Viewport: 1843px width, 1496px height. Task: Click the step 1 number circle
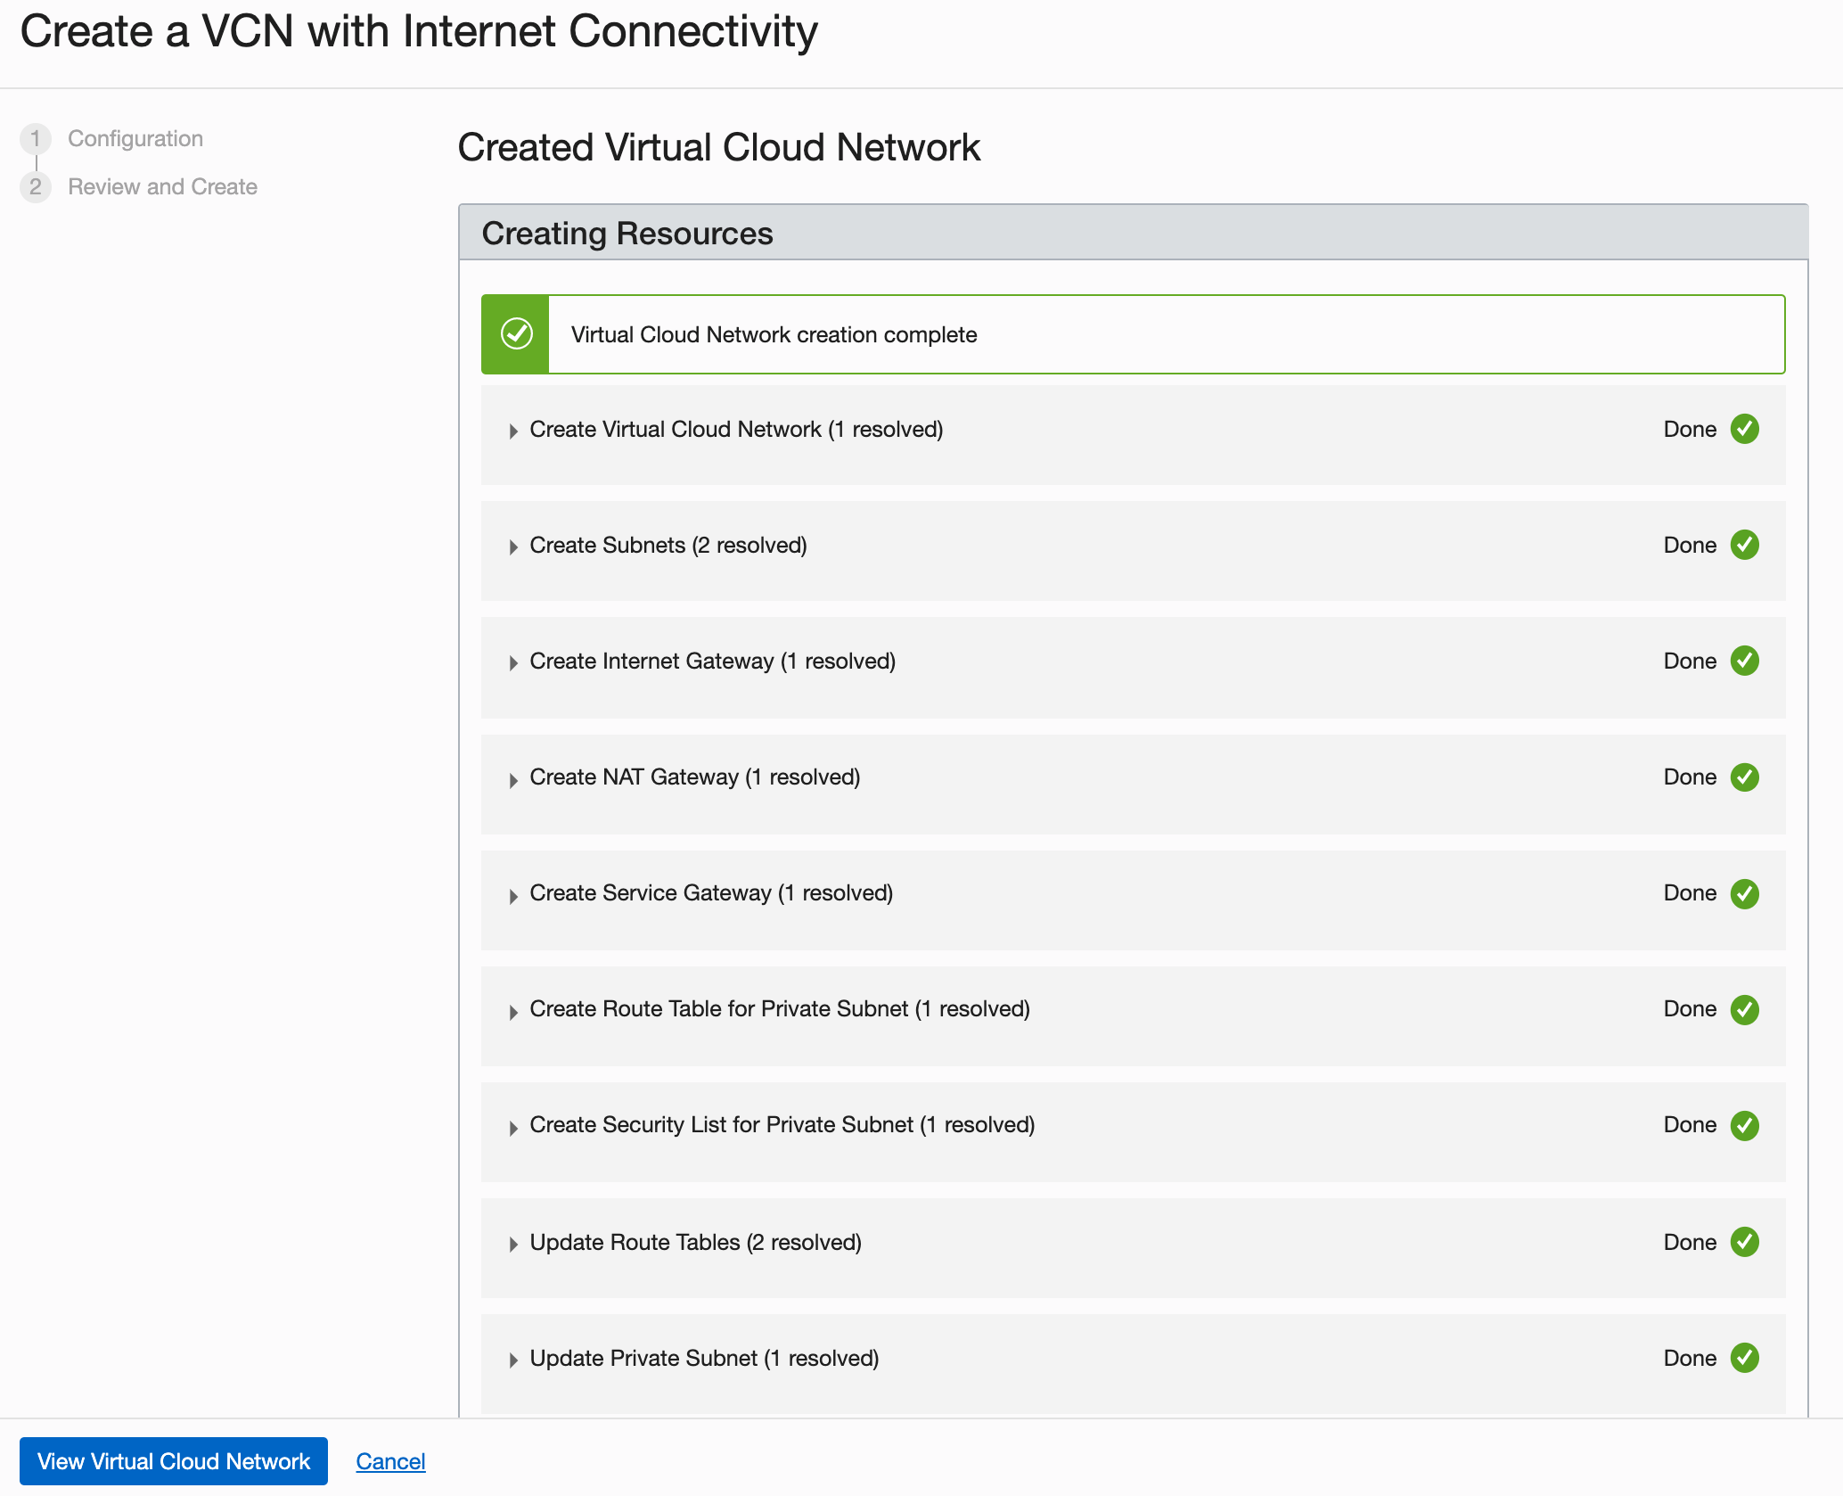[36, 138]
